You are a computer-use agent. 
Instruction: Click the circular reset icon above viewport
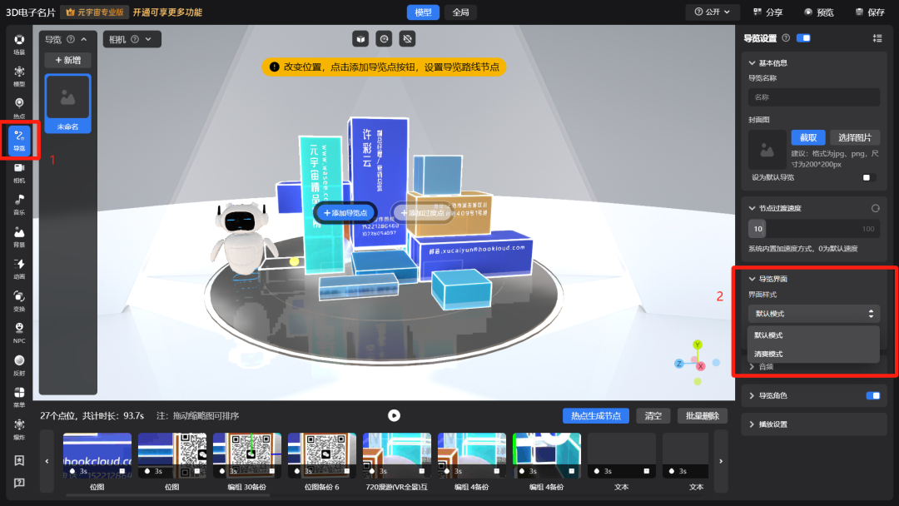[x=384, y=39]
